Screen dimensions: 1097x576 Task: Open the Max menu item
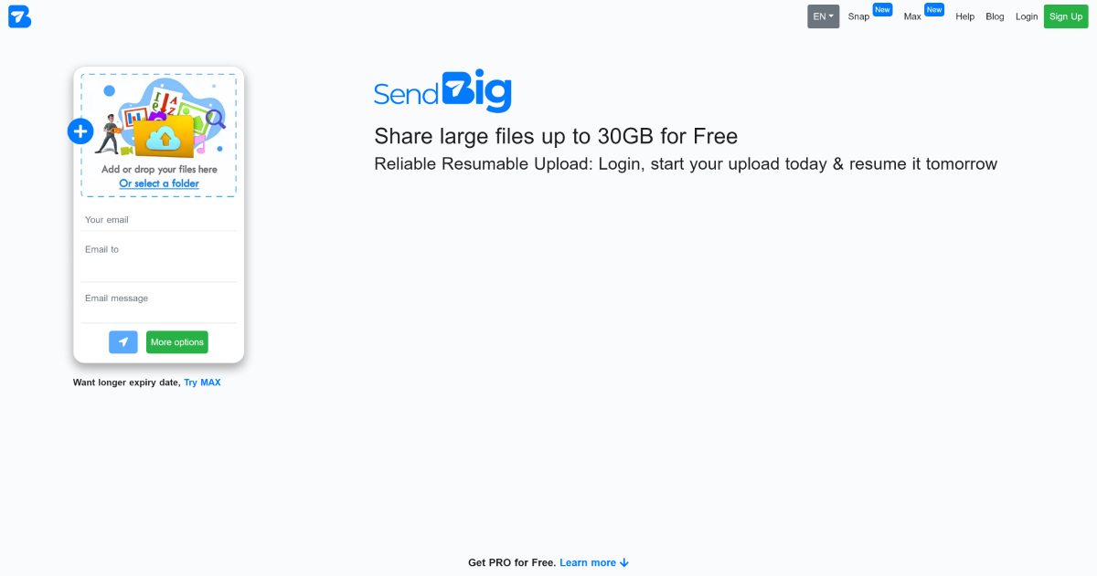pos(912,16)
